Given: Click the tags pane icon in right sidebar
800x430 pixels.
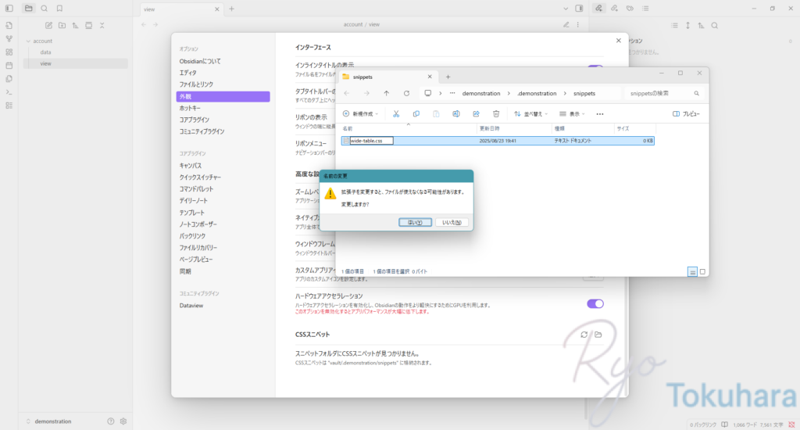Looking at the screenshot, I should (630, 9).
